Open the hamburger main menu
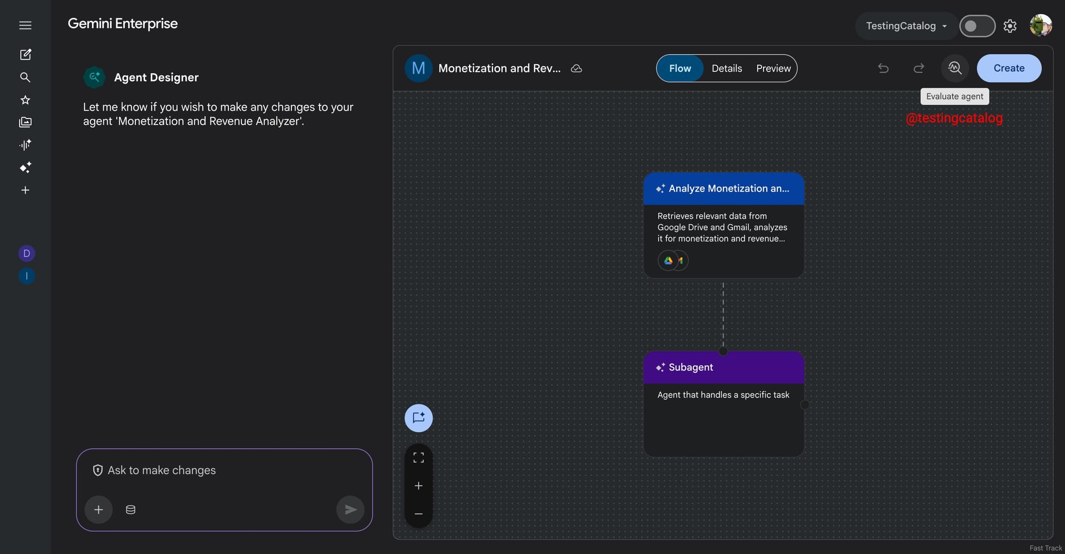This screenshot has width=1065, height=554. click(25, 26)
